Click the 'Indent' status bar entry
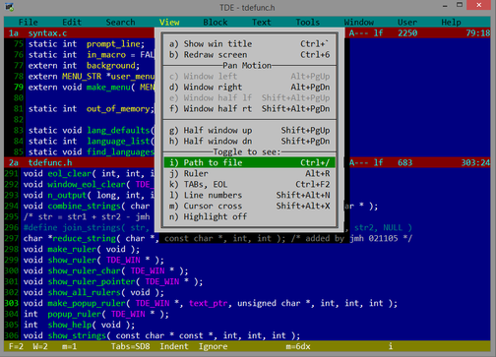Viewport: 496px width, 357px height. (174, 346)
